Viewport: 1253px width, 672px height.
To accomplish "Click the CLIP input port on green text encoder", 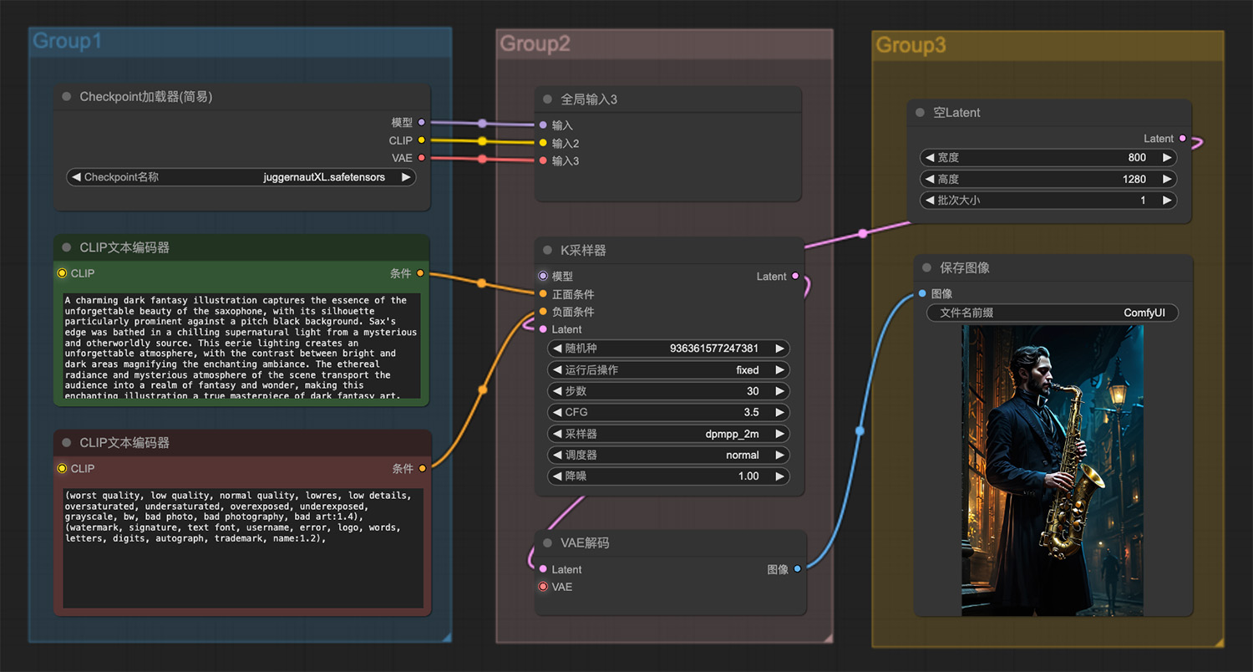I will (62, 273).
